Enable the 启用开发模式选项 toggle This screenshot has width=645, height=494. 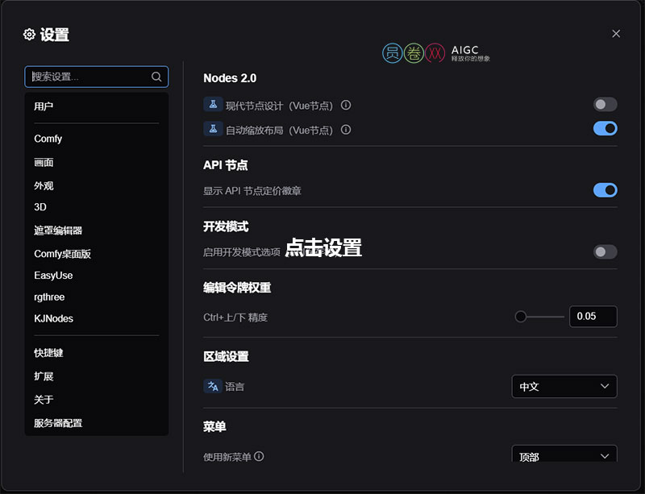pyautogui.click(x=605, y=252)
